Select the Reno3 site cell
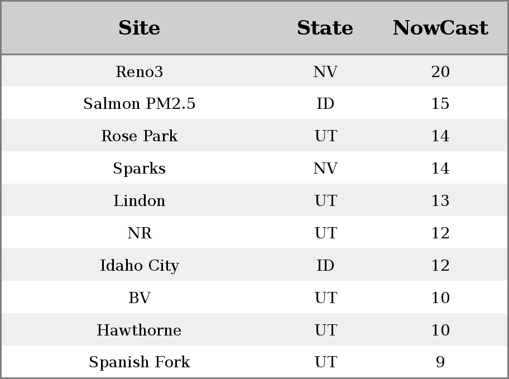This screenshot has width=509, height=379. (139, 71)
